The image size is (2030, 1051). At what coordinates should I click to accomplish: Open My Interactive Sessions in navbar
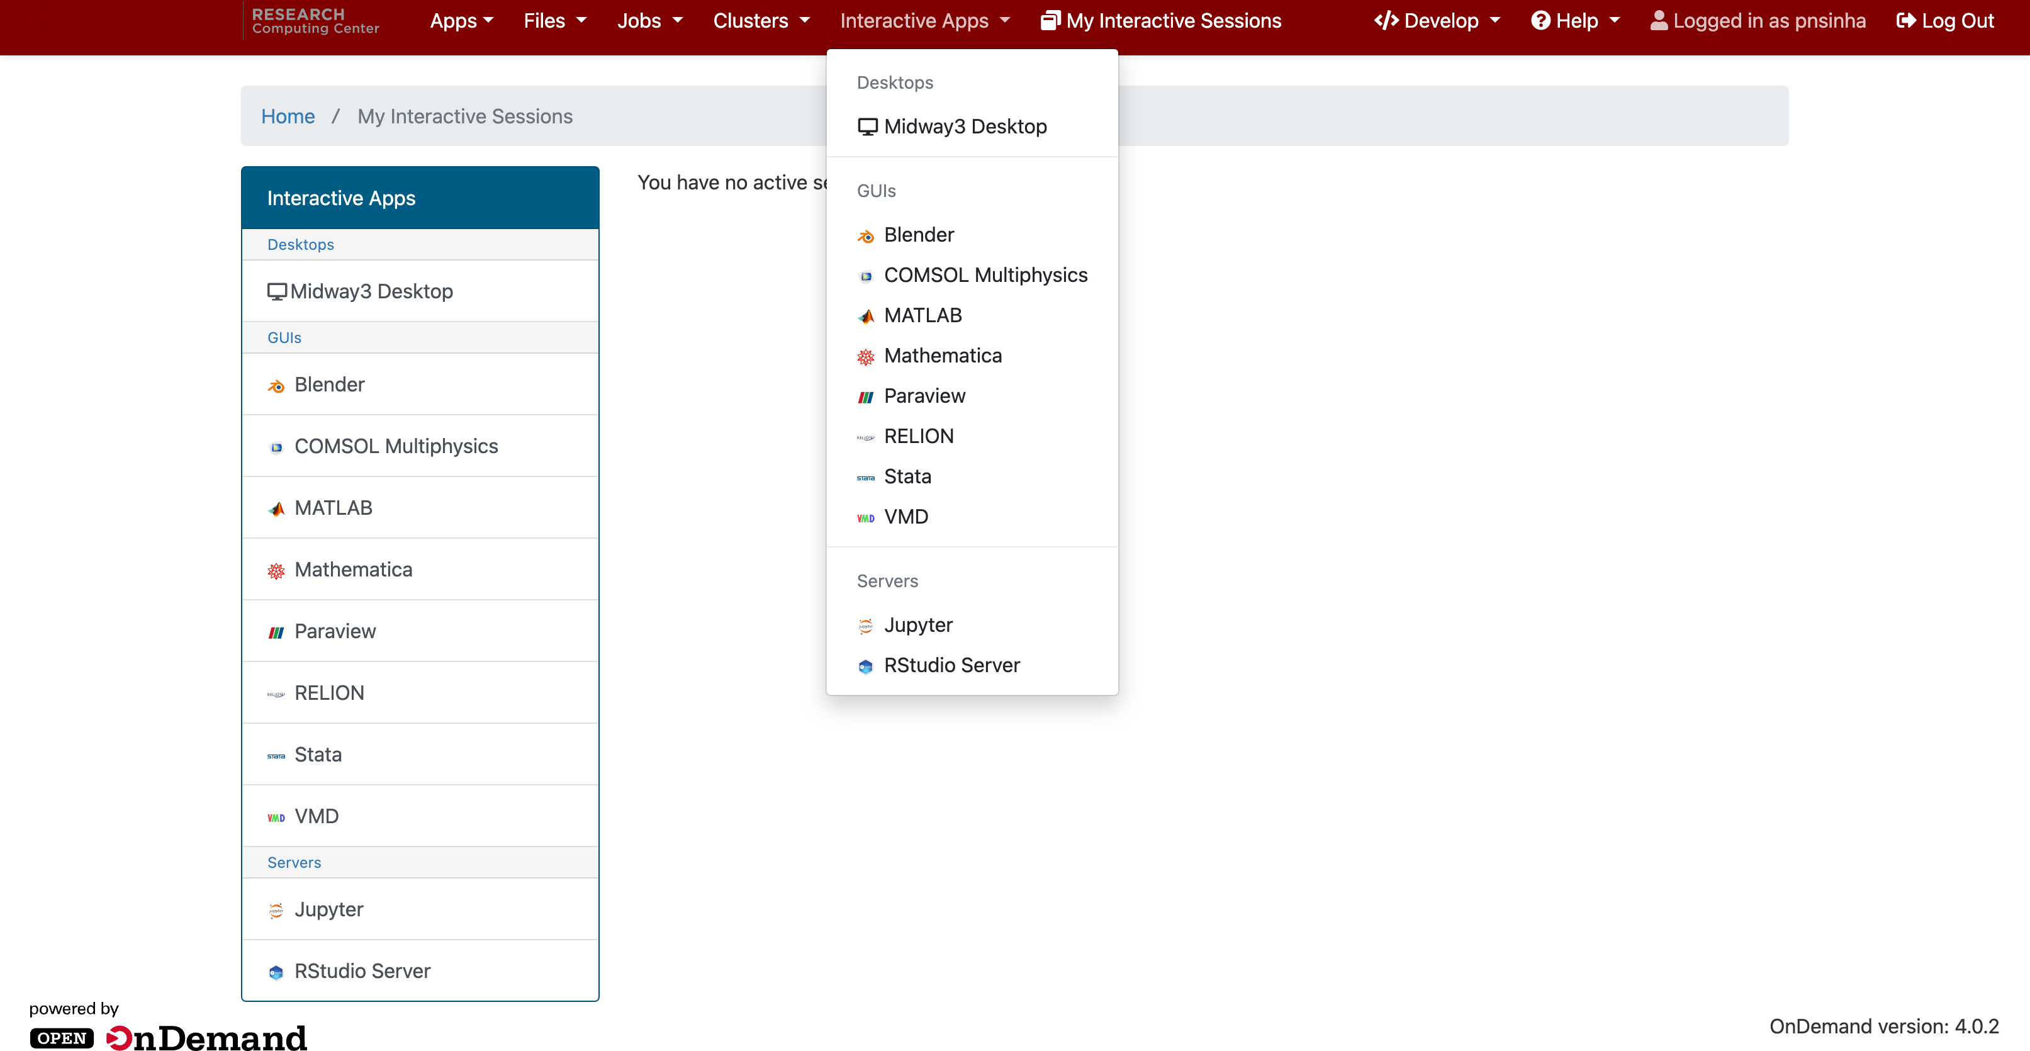(1161, 21)
